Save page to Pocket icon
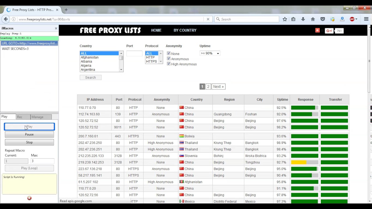The width and height of the screenshot is (372, 209). 323,19
